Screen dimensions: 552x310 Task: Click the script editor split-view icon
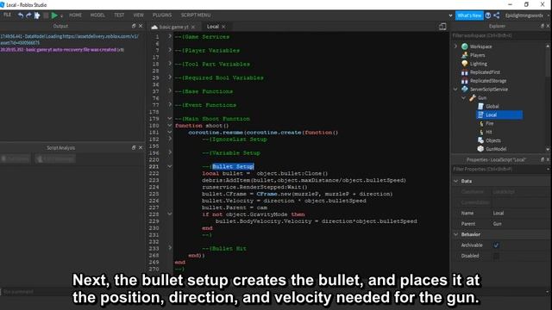pyautogui.click(x=442, y=27)
